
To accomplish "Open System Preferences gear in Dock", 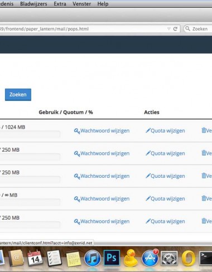I will [x=169, y=259].
